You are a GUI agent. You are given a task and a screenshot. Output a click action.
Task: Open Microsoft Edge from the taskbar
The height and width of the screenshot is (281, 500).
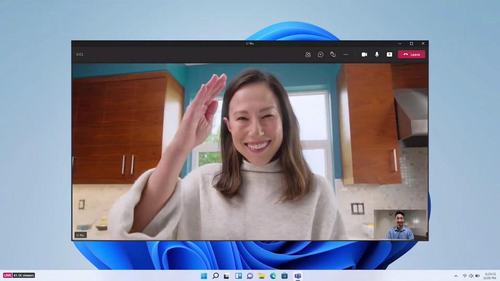tap(273, 276)
